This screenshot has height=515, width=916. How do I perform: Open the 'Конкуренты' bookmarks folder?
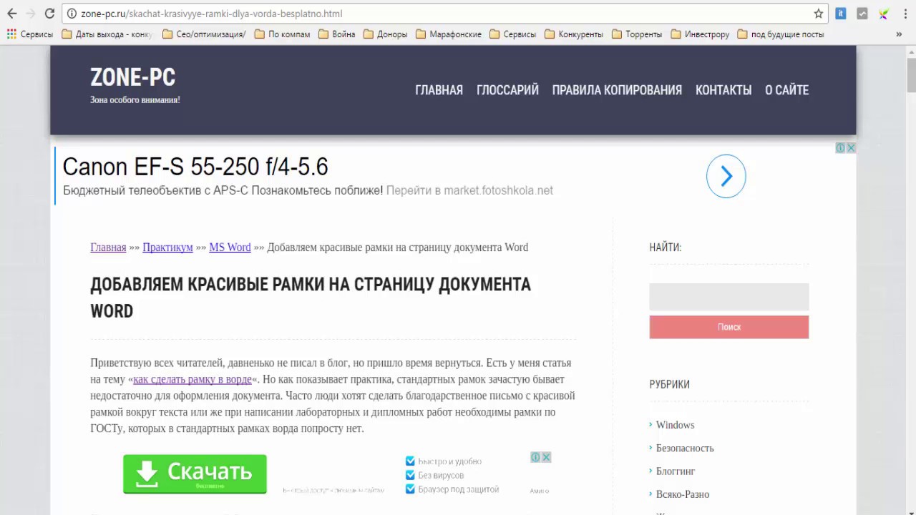coord(574,34)
